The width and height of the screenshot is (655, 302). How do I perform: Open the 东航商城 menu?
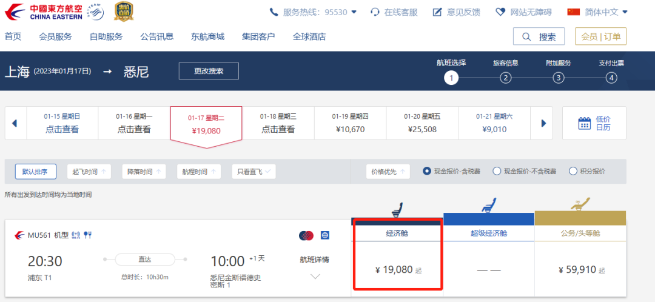(207, 37)
